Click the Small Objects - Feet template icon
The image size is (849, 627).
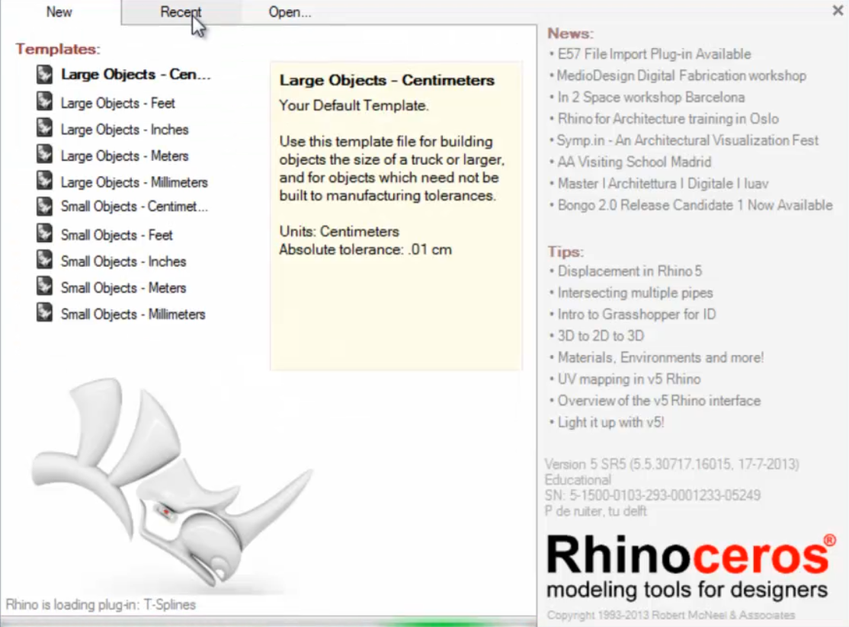point(45,234)
